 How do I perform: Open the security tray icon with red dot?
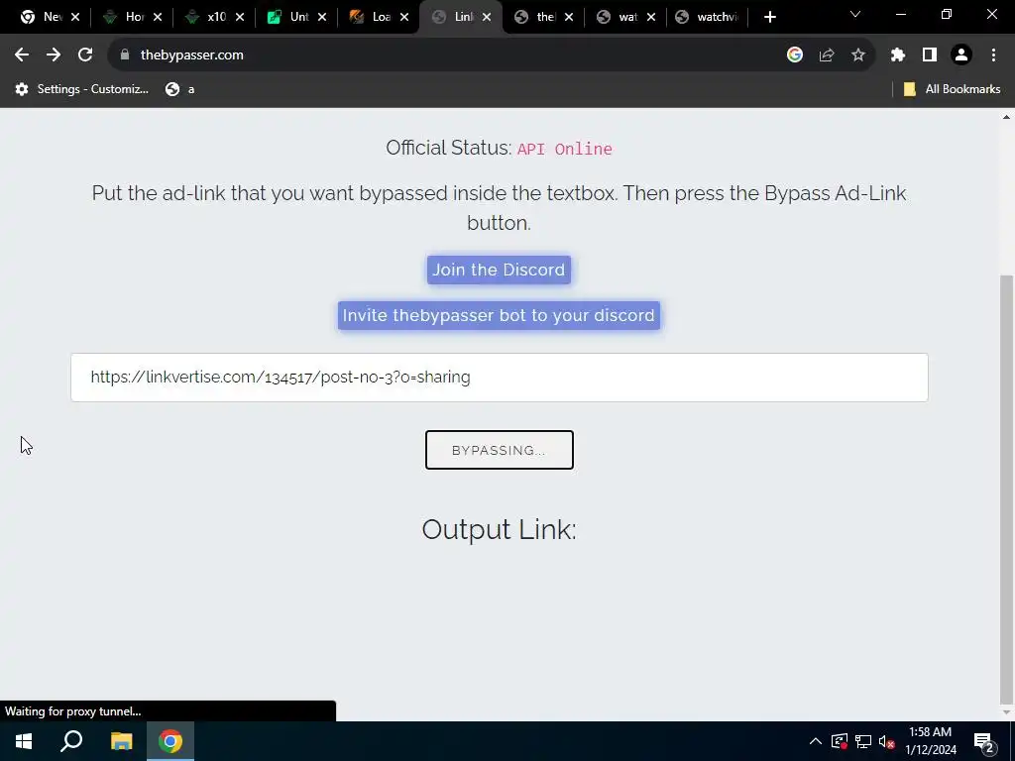[840, 741]
